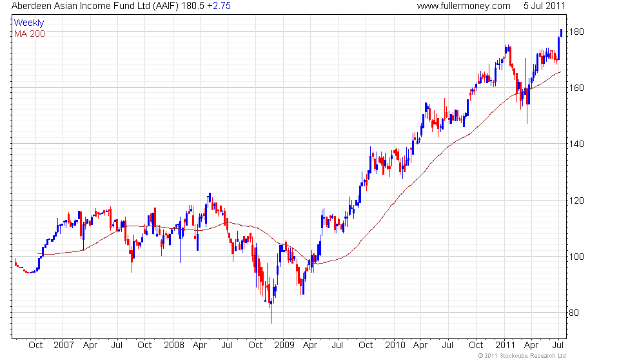The image size is (619, 361).
Task: Click the MA 200 legend label
Action: [x=30, y=34]
